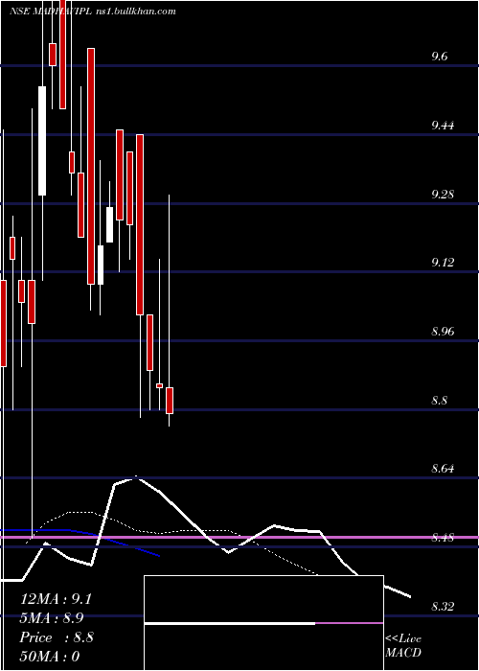The height and width of the screenshot is (671, 479).
Task: Click the 12MA : 9.1 readout
Action: (56, 599)
